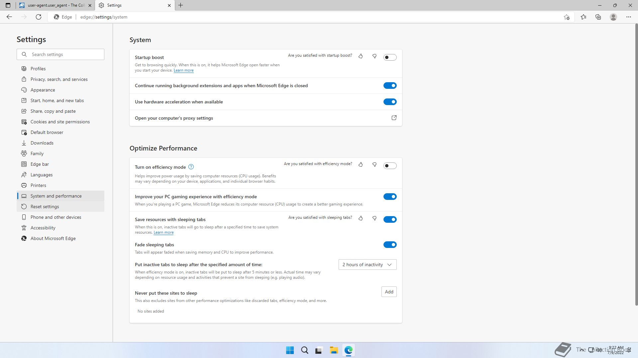The height and width of the screenshot is (358, 638).
Task: Open Cookies and site permissions
Action: (60, 122)
